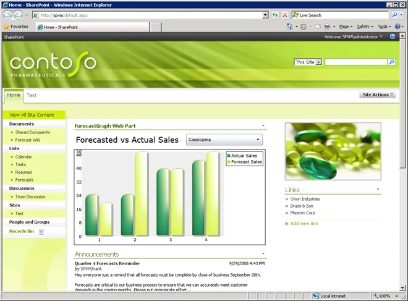Click in the SharePoint site search field

click(x=355, y=62)
